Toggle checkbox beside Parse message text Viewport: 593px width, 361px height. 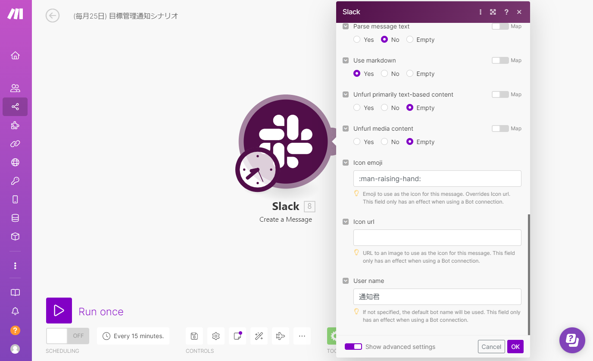click(346, 26)
